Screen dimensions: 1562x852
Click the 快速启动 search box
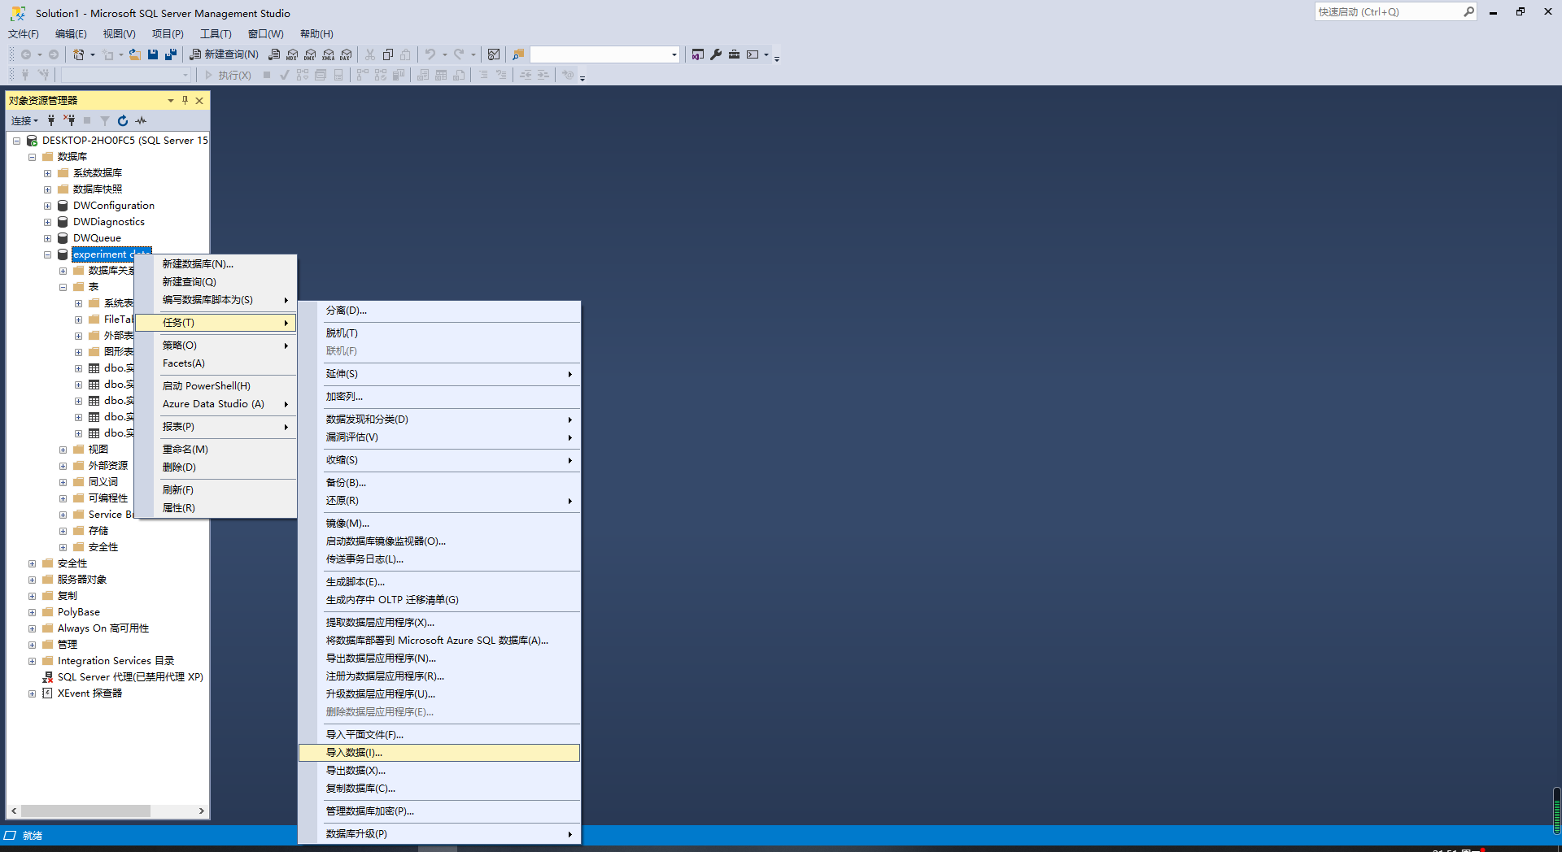click(1391, 11)
